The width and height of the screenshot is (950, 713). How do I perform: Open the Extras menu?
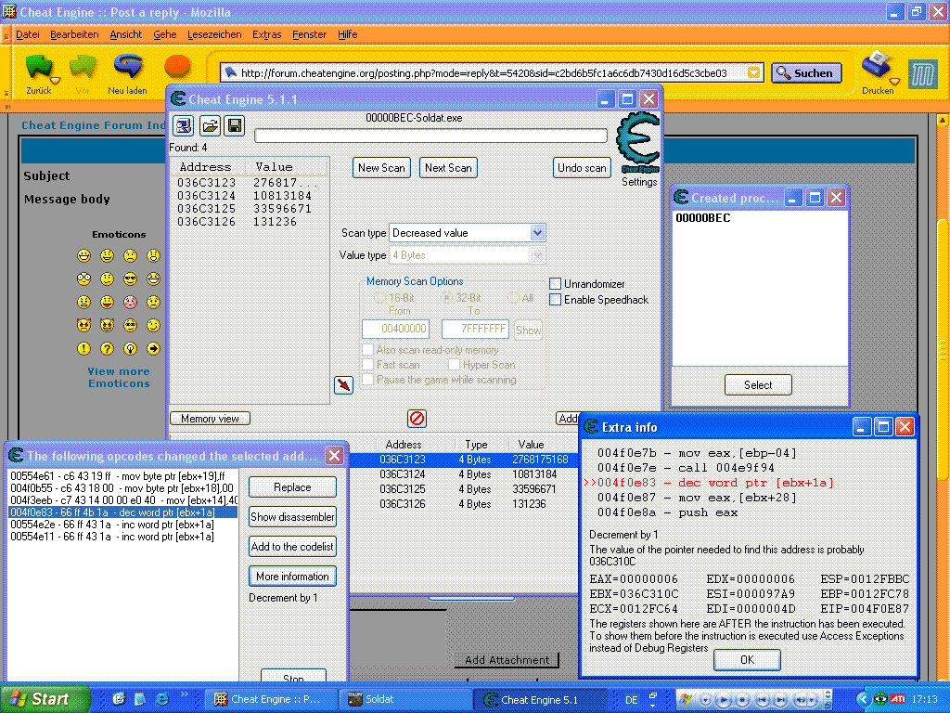[266, 34]
